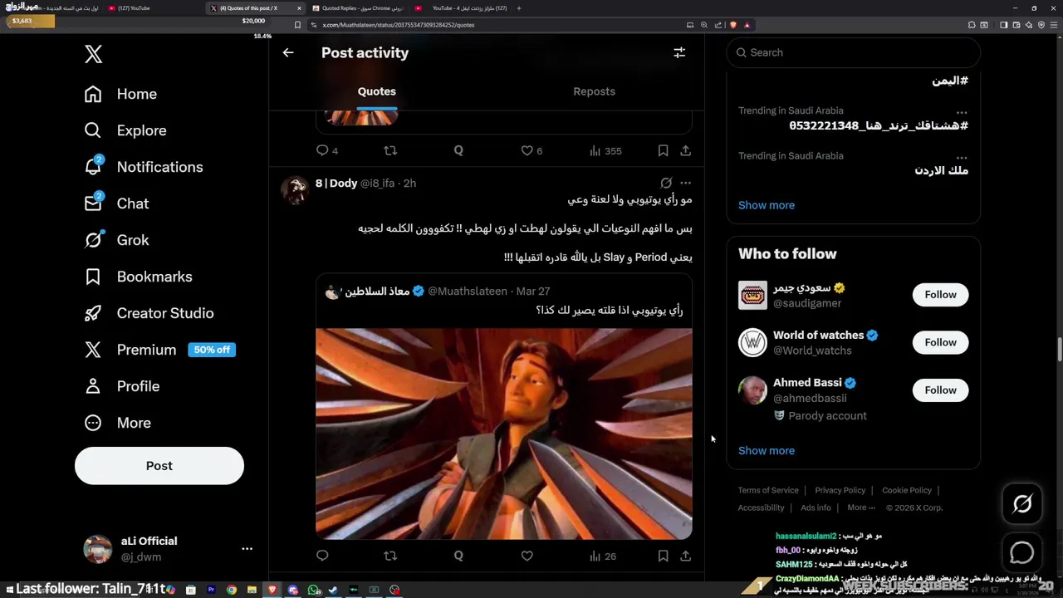Share Dody's post
The image size is (1063, 598).
685,556
